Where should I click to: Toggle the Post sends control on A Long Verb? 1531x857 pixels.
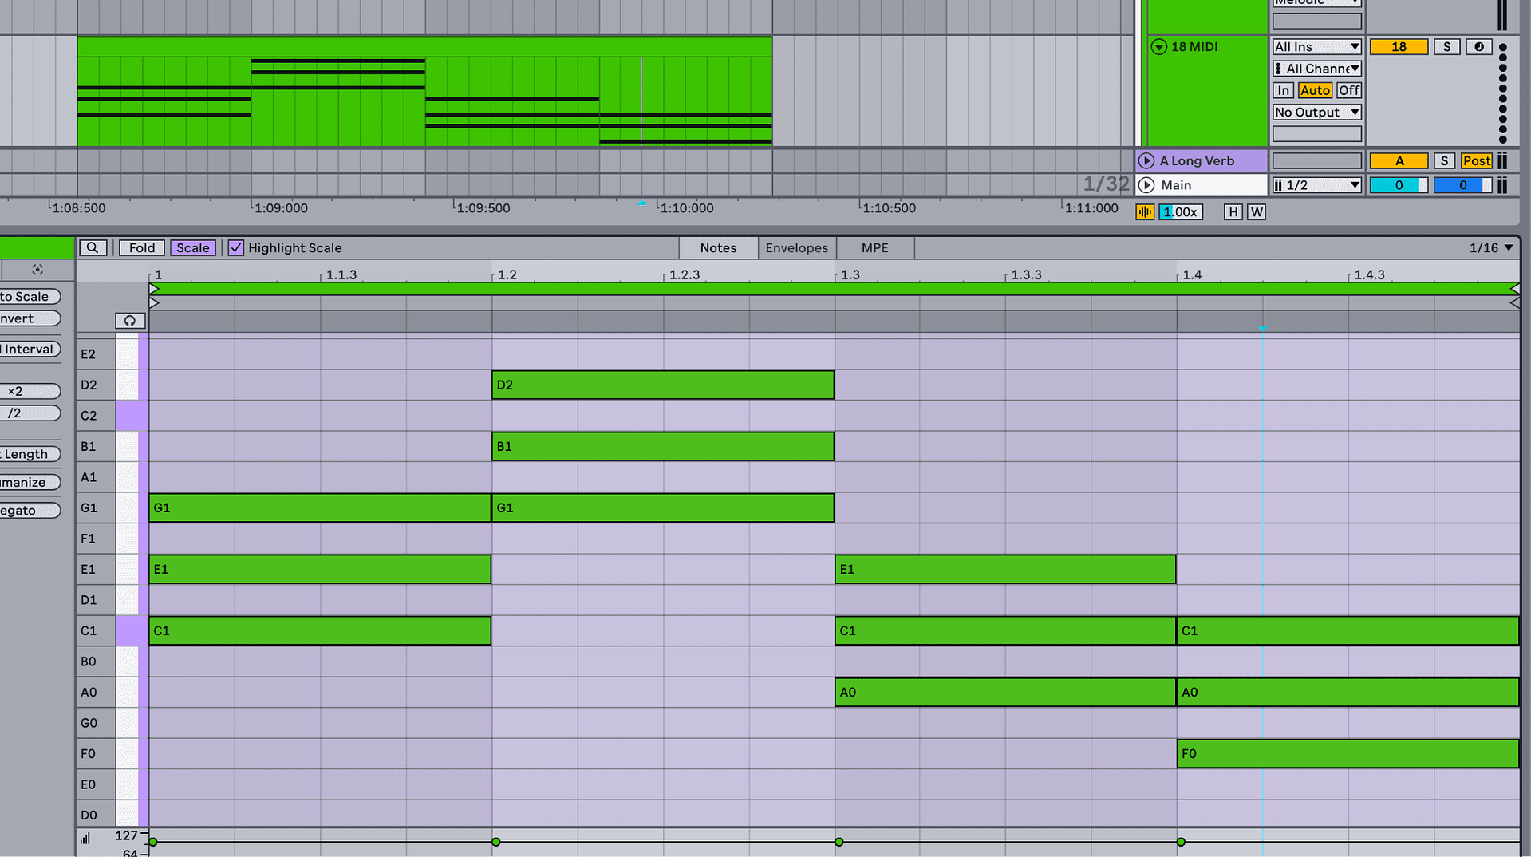coord(1476,160)
